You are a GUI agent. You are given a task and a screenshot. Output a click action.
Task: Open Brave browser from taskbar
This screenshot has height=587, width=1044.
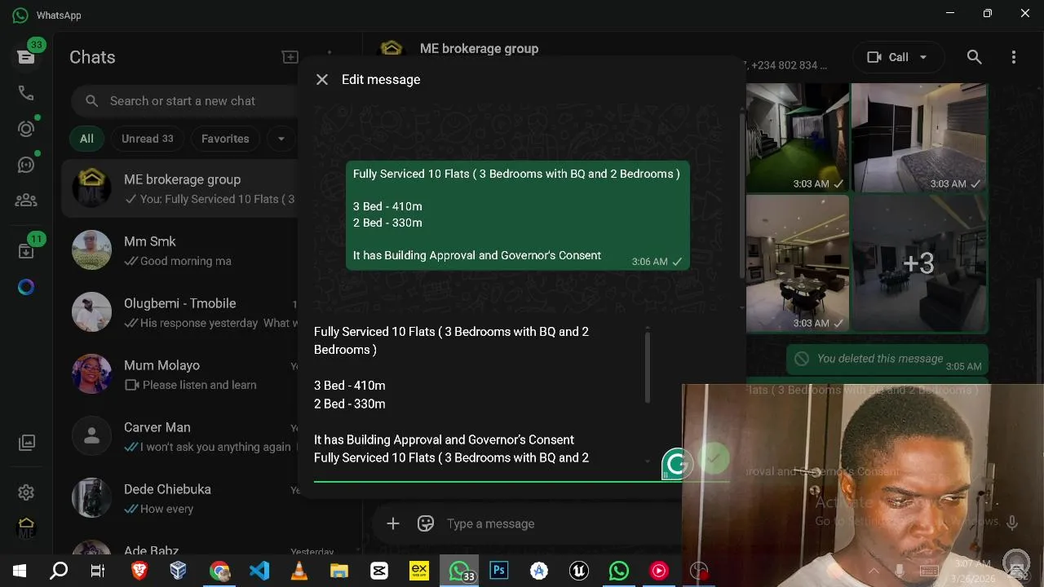pos(139,571)
